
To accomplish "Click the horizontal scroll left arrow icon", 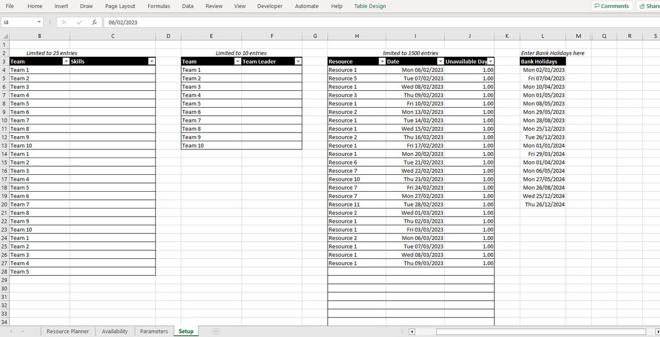I will pos(411,331).
